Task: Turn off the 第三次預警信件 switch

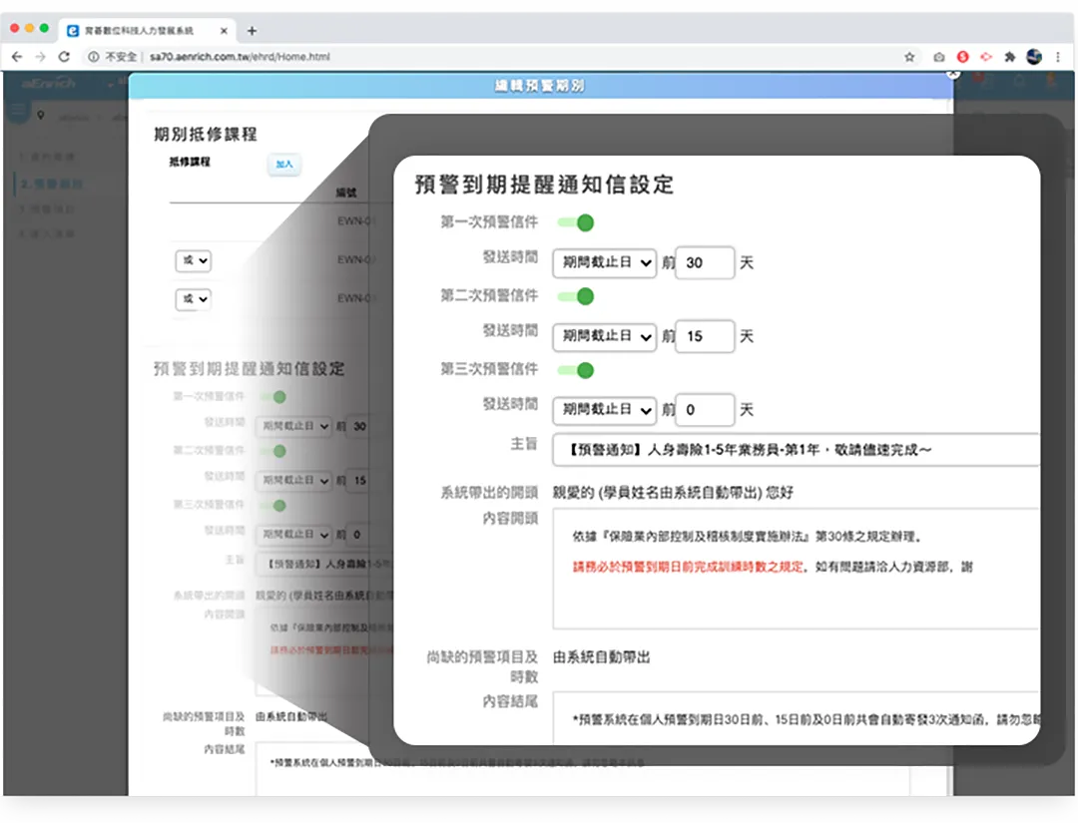Action: 577,371
